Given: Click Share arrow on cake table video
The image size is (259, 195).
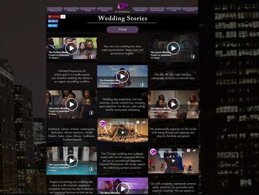Looking at the screenshot, I should pyautogui.click(x=143, y=122).
